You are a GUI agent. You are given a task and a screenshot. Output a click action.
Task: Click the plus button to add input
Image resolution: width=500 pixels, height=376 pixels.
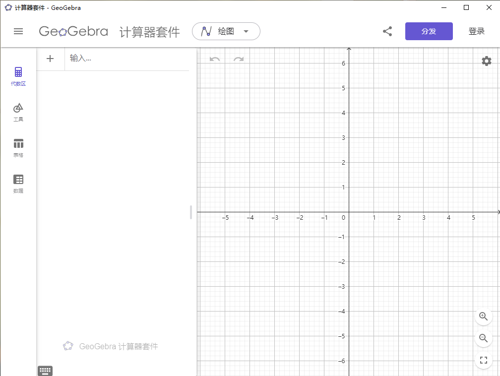pyautogui.click(x=50, y=58)
